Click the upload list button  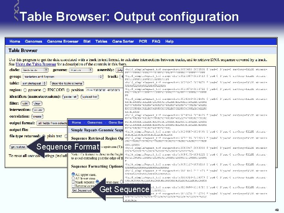90,97
